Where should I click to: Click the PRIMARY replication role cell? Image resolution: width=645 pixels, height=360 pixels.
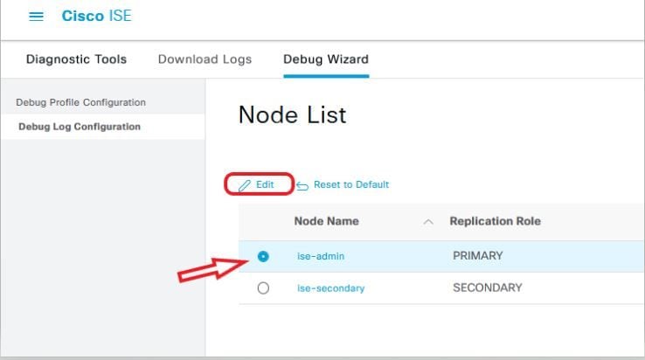[477, 255]
